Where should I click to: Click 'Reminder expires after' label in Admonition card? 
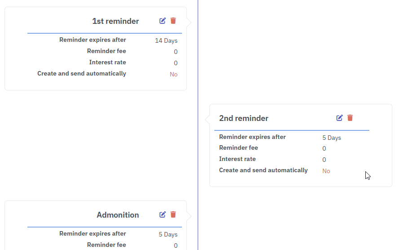click(x=93, y=234)
